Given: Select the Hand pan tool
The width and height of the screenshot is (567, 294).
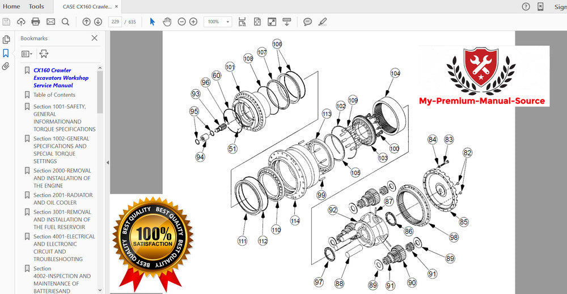Looking at the screenshot, I should [167, 22].
